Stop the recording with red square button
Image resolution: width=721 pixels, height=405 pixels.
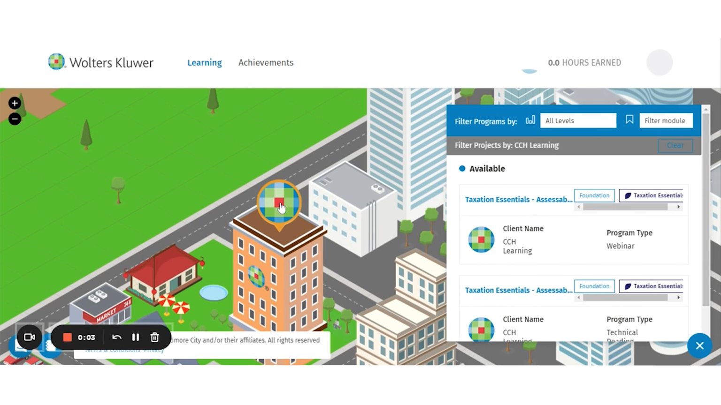67,337
